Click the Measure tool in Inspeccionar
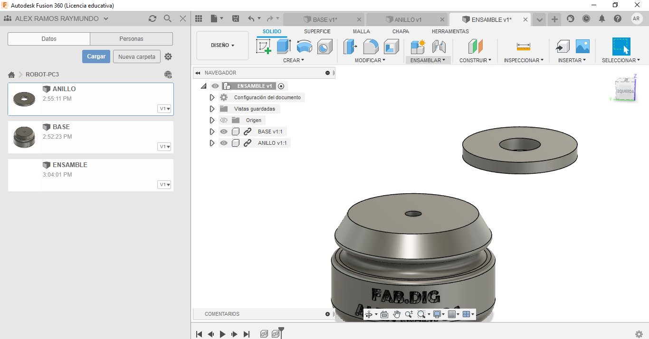The width and height of the screenshot is (649, 339). pyautogui.click(x=523, y=47)
